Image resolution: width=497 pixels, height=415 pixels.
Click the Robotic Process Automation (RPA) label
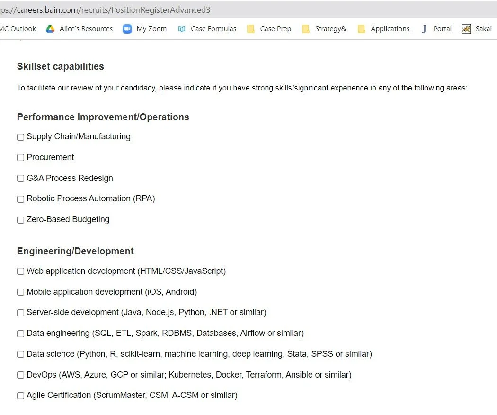point(91,198)
